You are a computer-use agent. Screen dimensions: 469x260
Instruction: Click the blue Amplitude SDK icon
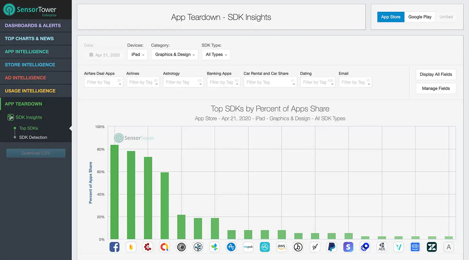pos(231,247)
